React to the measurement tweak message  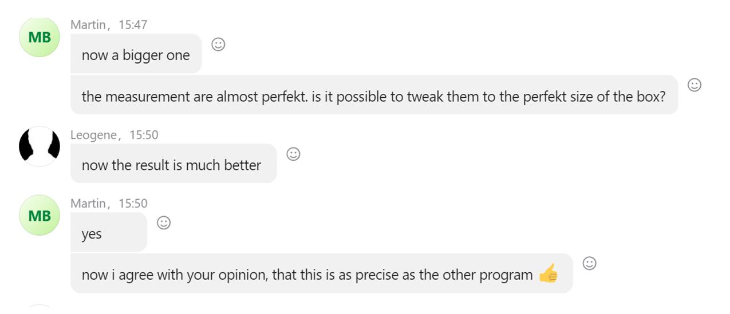pyautogui.click(x=694, y=85)
